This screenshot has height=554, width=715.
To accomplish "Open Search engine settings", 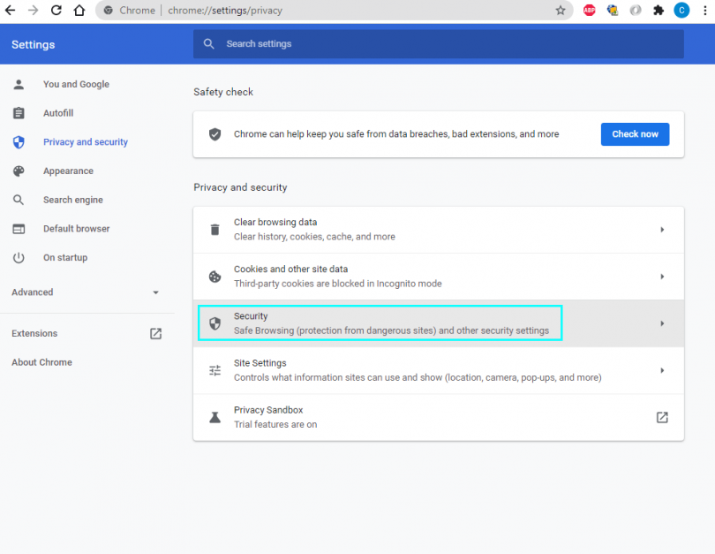I will pyautogui.click(x=72, y=200).
